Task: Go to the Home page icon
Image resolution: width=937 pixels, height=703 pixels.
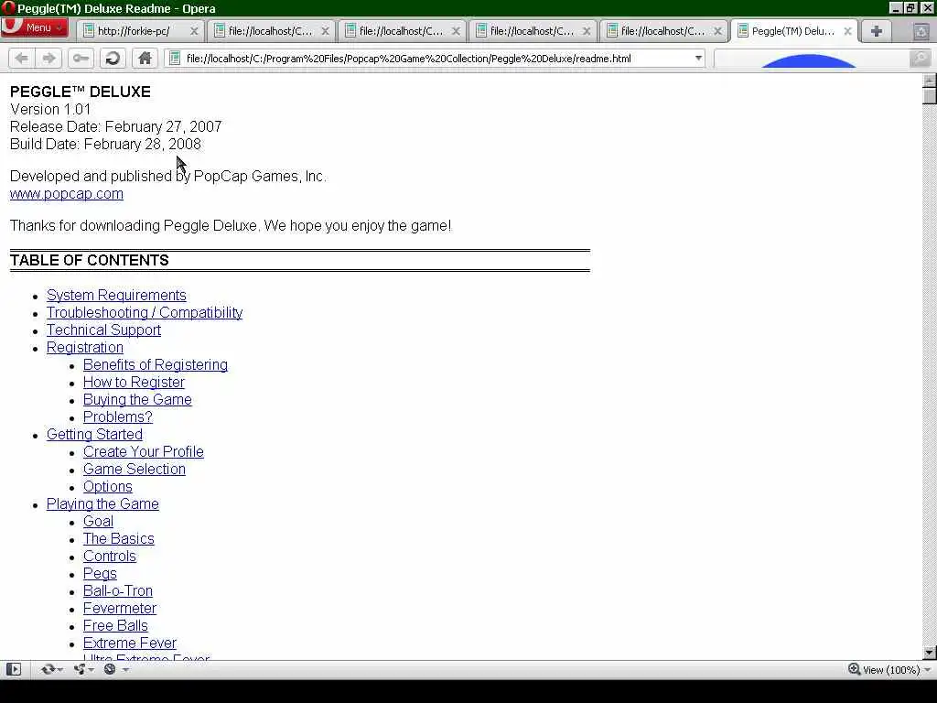Action: pyautogui.click(x=145, y=58)
